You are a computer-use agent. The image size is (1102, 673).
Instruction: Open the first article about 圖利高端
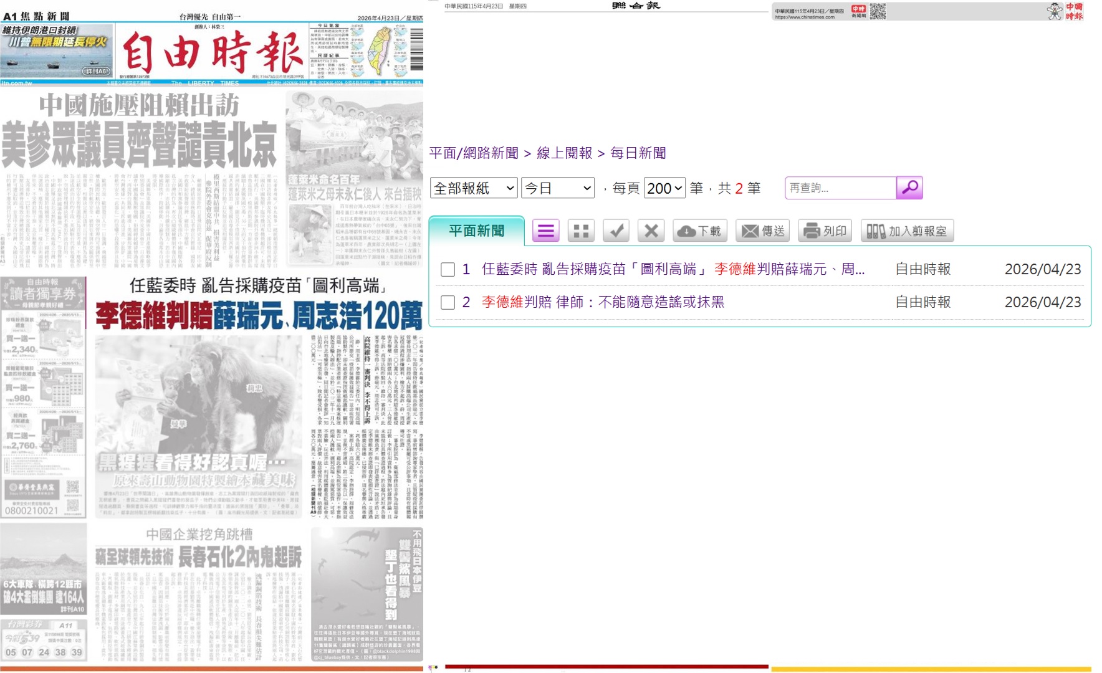tap(673, 269)
